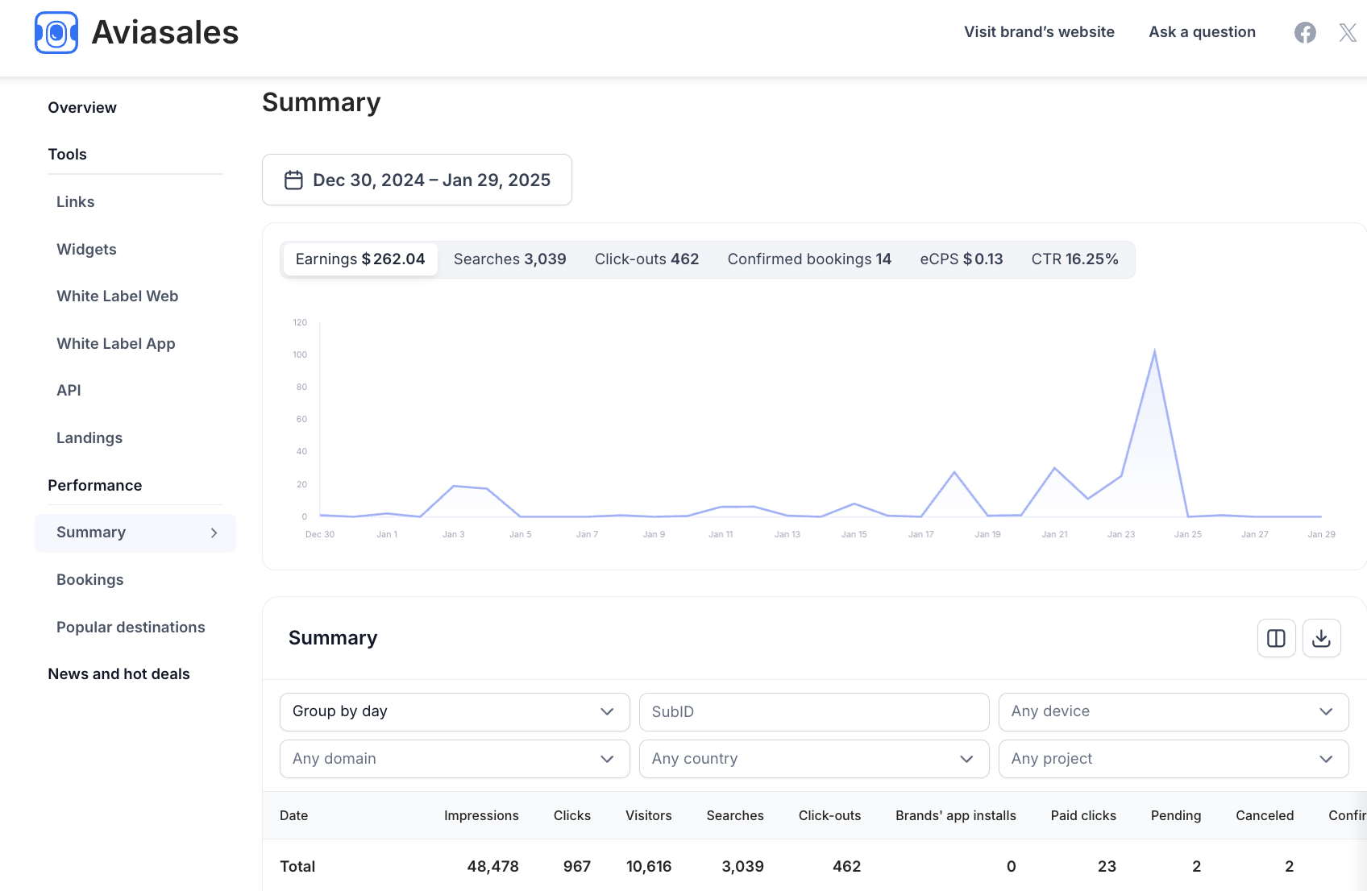
Task: Focus the SubID input field
Action: coord(814,712)
